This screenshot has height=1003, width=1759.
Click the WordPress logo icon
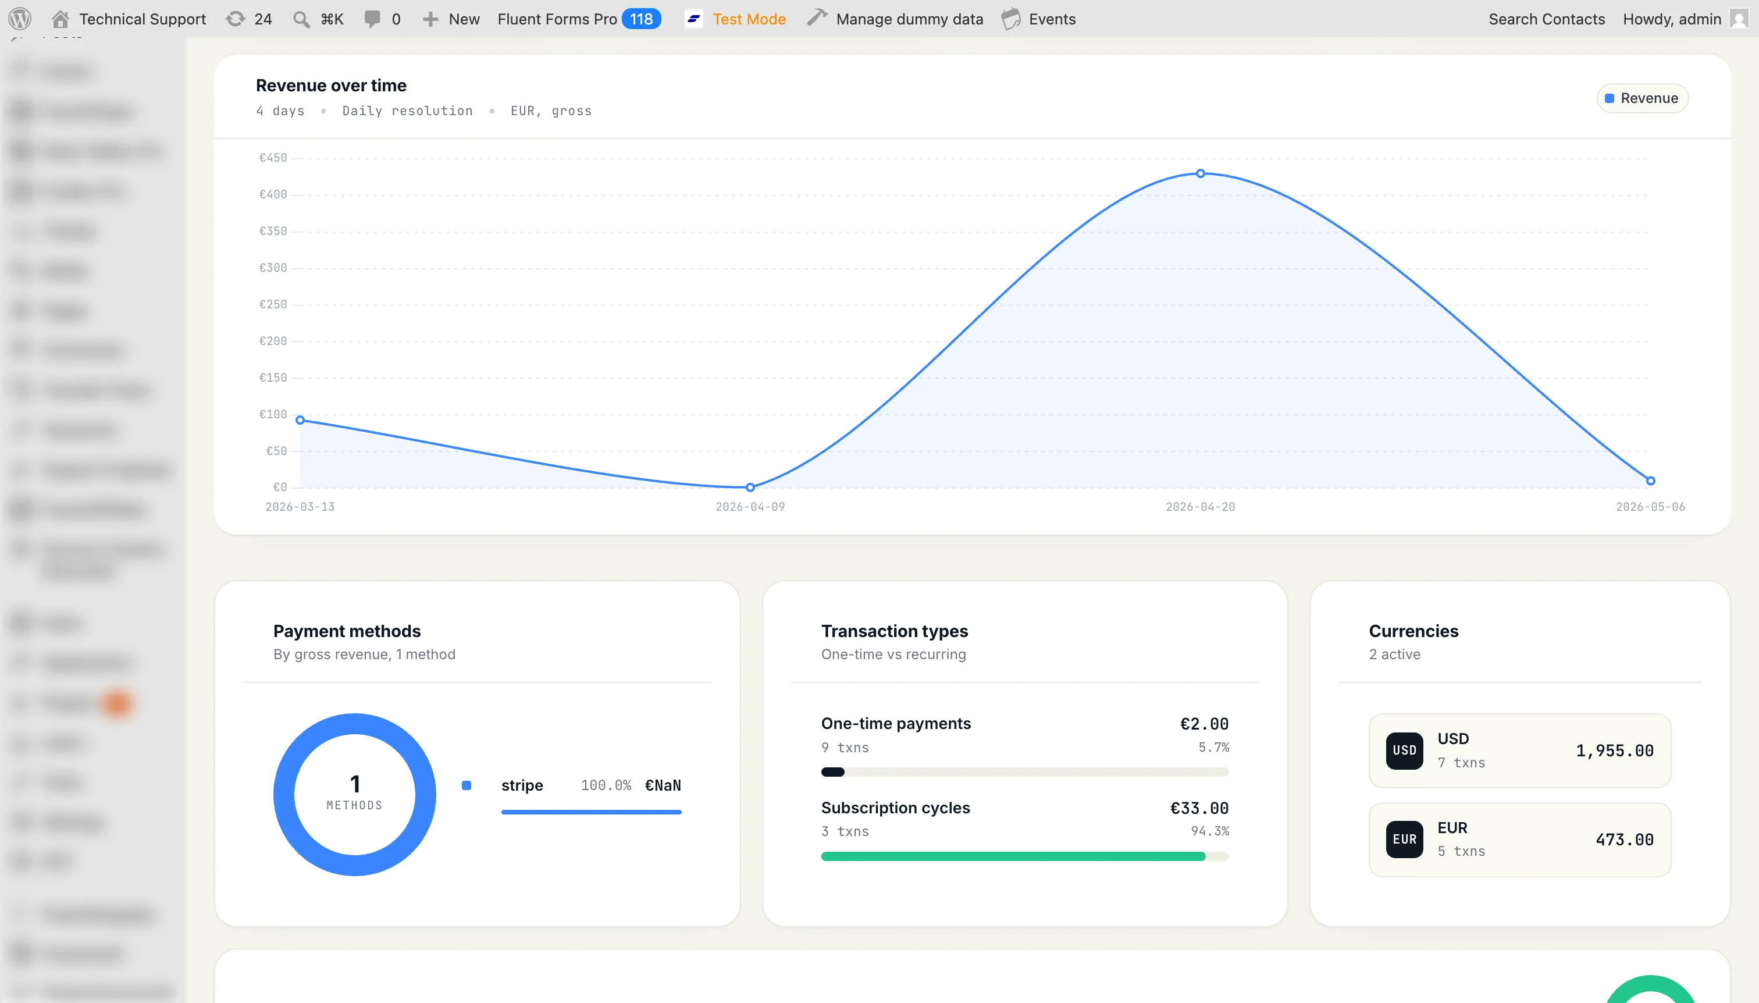click(20, 19)
